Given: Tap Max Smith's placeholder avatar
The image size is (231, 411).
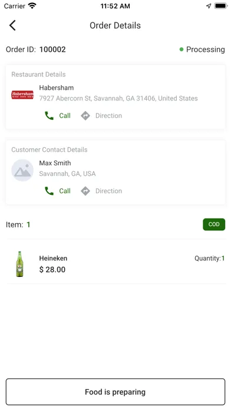Looking at the screenshot, I should [x=22, y=171].
